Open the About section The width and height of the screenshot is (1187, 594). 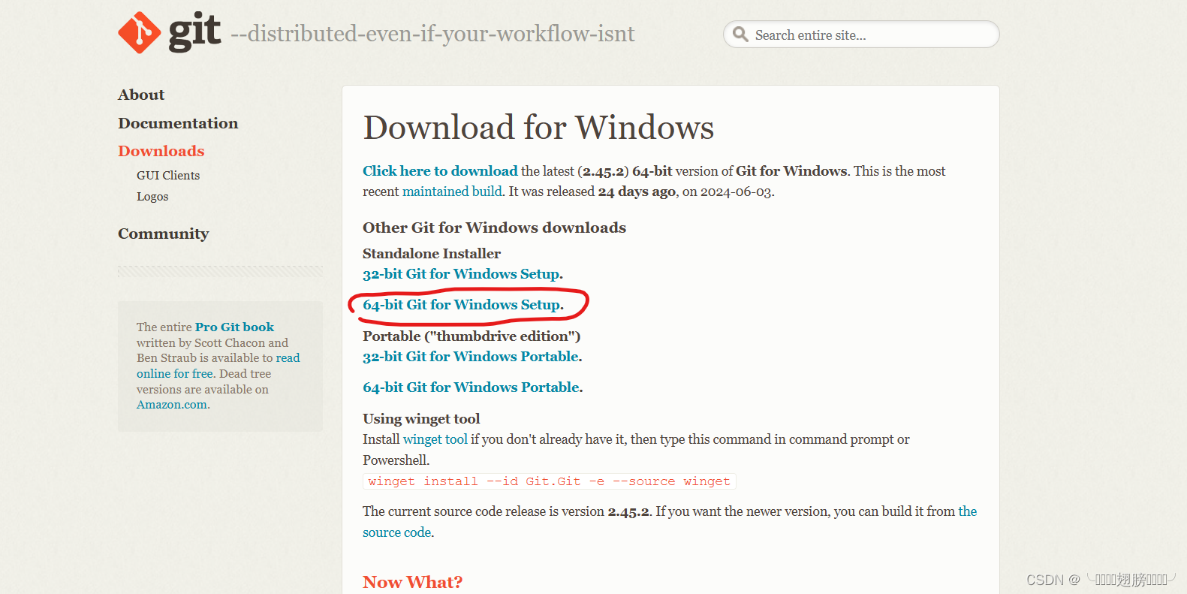click(x=141, y=95)
